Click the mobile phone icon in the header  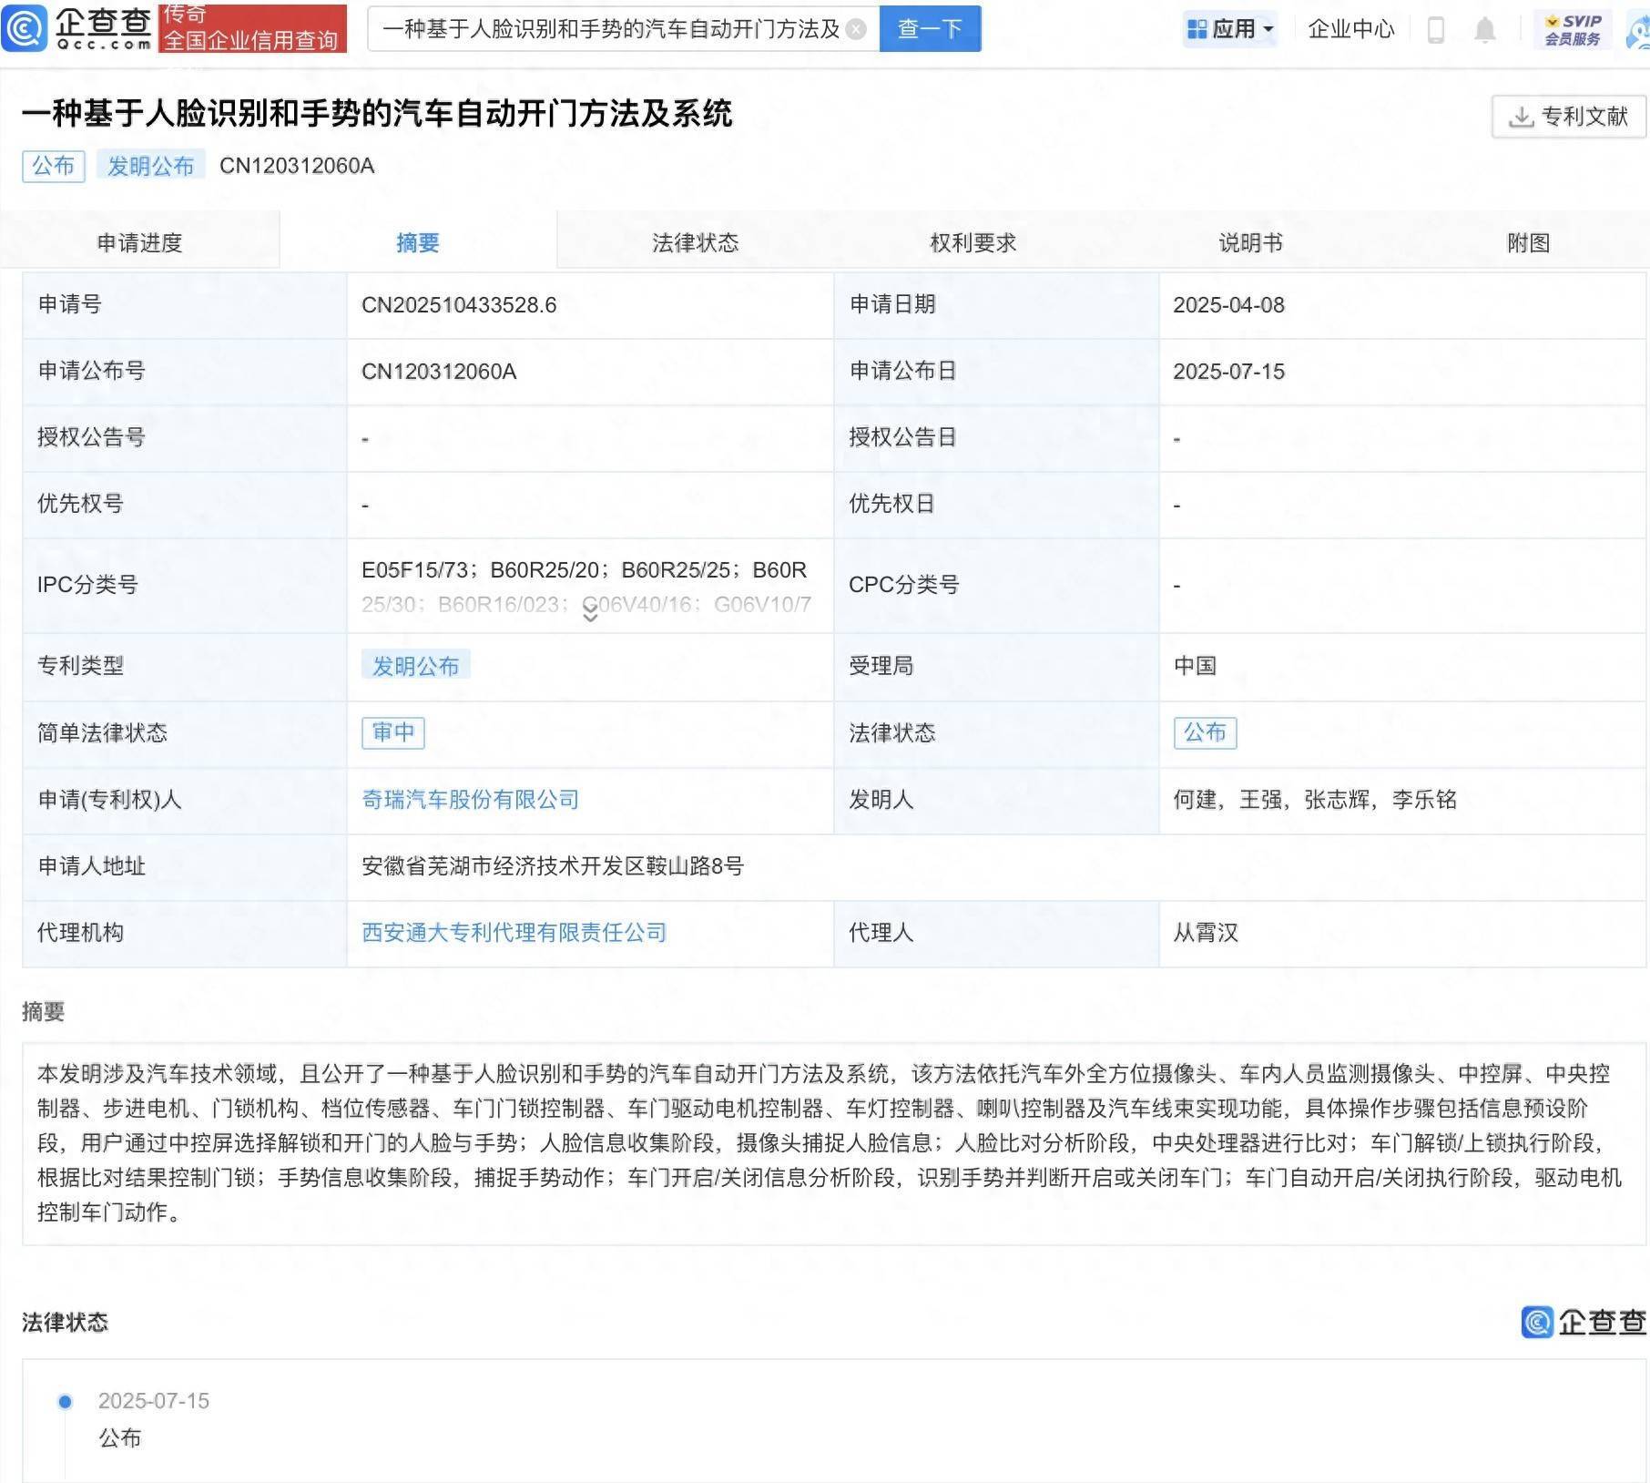1437,29
